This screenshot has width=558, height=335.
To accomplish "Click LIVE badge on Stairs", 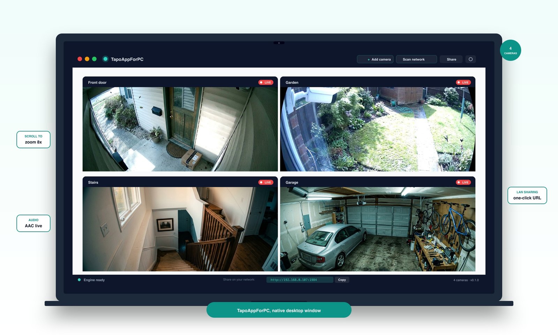I will pyautogui.click(x=266, y=182).
